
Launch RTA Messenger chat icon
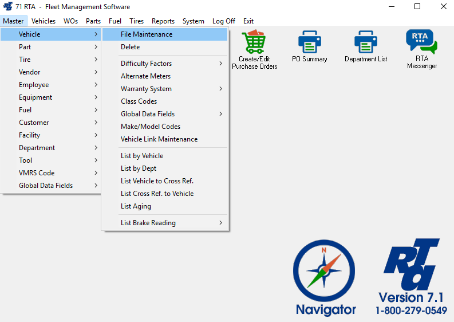pos(421,42)
